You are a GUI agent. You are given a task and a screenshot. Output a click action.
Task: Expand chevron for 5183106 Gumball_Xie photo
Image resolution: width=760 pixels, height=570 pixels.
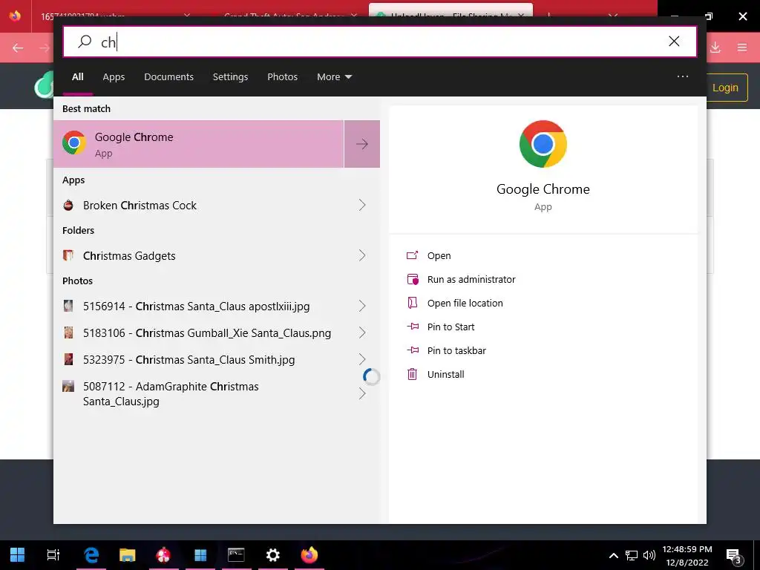pyautogui.click(x=362, y=332)
